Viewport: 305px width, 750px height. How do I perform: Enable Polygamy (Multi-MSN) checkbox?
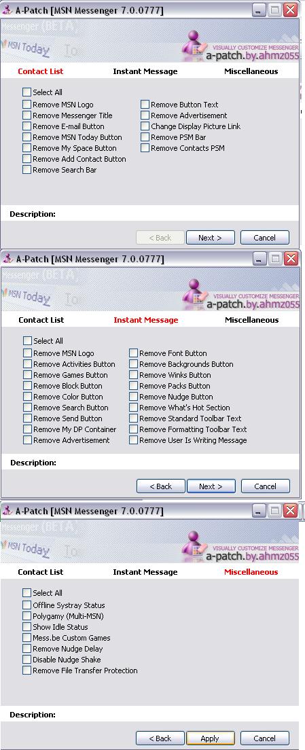26,616
